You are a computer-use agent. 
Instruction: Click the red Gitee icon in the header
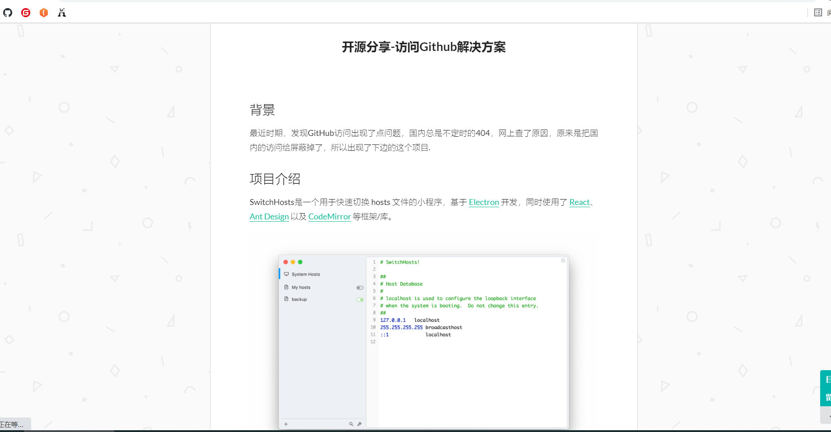[x=25, y=13]
